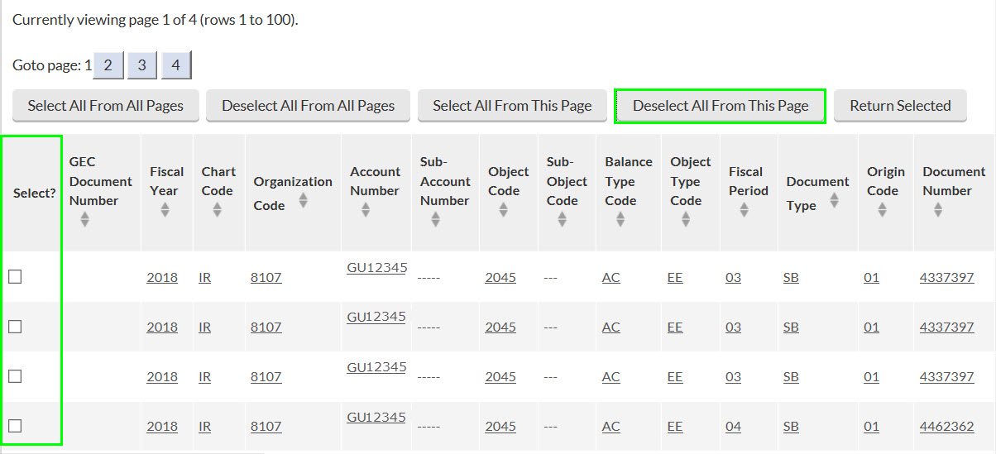Screen dimensions: 996x454
Task: Open organization 8107 link in first row
Action: [266, 278]
